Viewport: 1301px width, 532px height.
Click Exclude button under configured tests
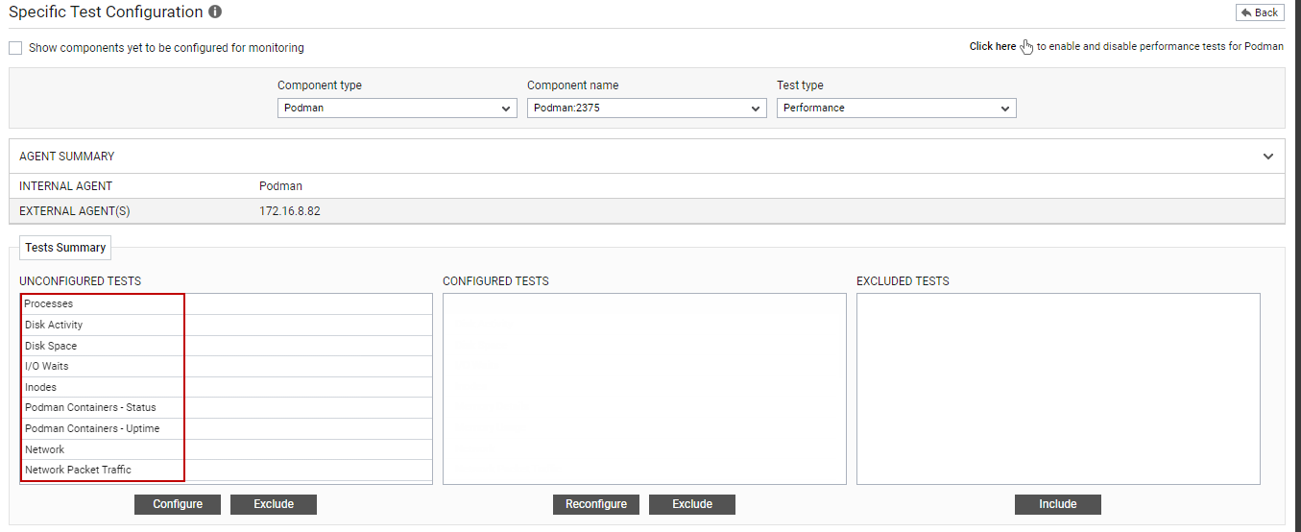pyautogui.click(x=692, y=504)
